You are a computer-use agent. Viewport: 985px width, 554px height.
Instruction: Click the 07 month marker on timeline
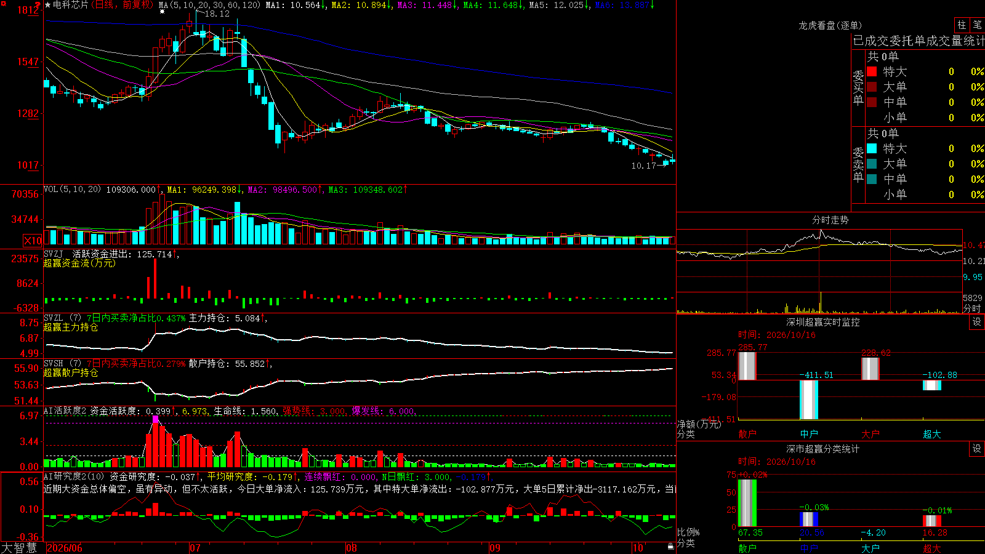pos(195,548)
